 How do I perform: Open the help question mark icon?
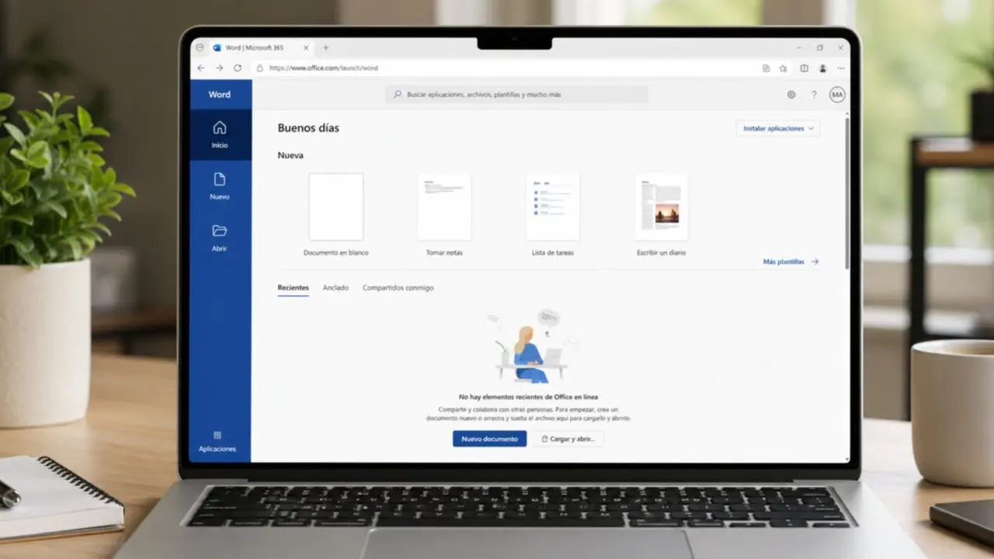click(814, 95)
